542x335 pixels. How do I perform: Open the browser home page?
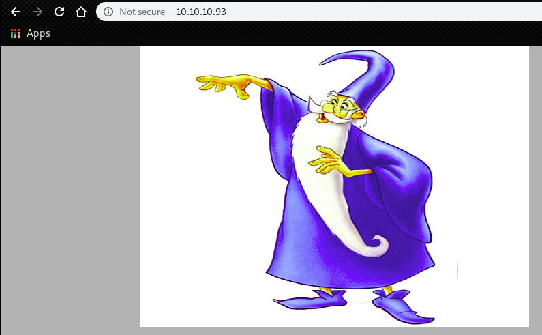click(81, 12)
